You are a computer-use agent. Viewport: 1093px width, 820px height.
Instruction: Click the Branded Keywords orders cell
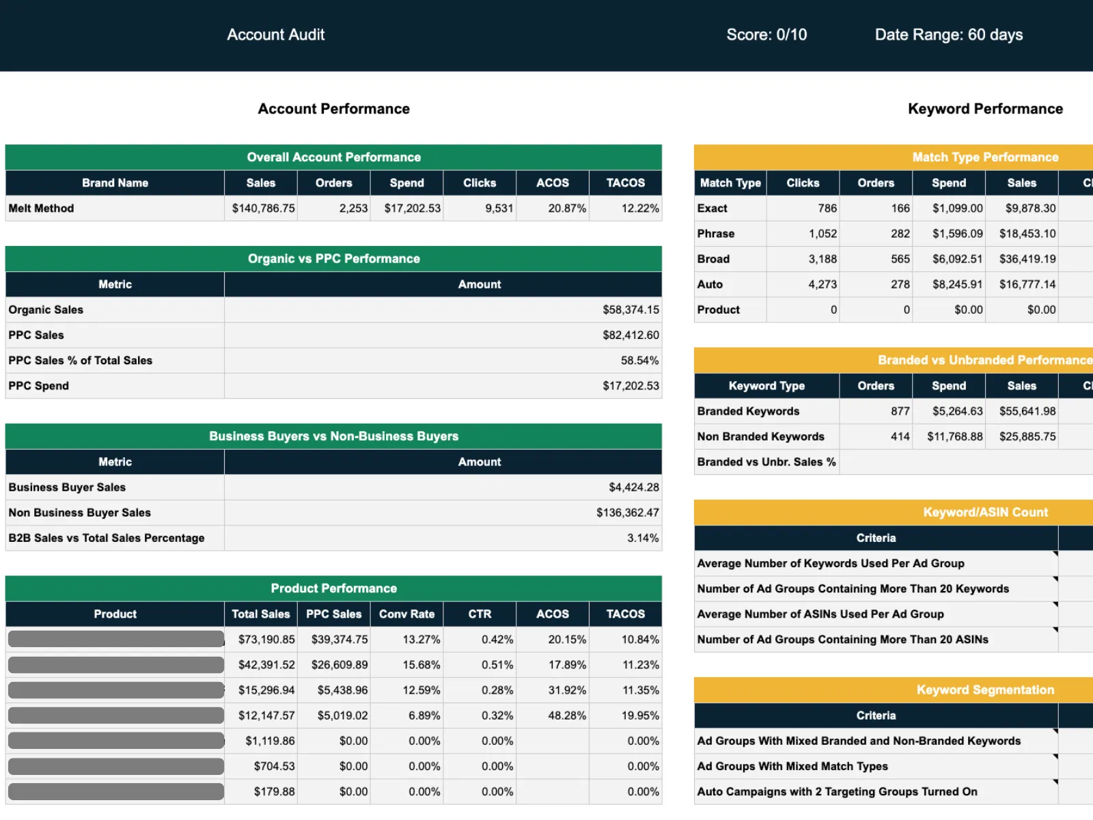(x=876, y=411)
